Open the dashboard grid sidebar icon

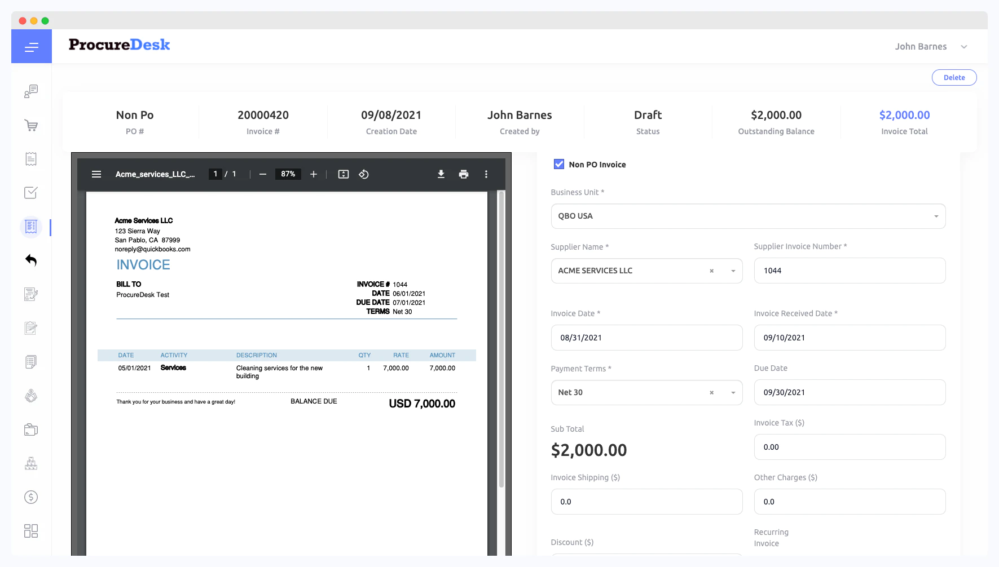coord(31,531)
